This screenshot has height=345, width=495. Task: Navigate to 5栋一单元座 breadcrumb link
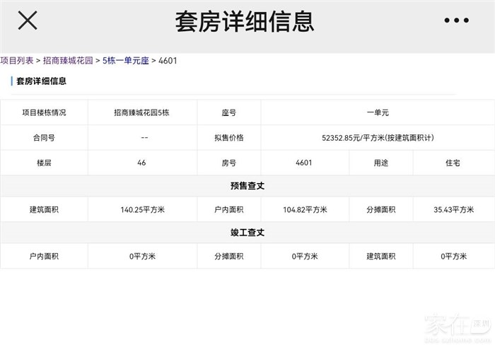coord(125,61)
